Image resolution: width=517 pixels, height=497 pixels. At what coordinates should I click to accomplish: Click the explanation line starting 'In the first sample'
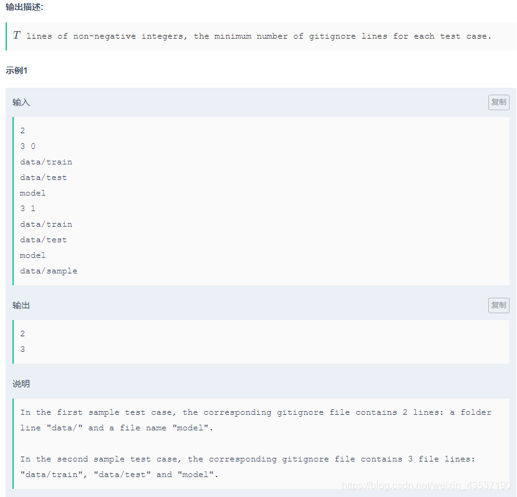pyautogui.click(x=256, y=412)
